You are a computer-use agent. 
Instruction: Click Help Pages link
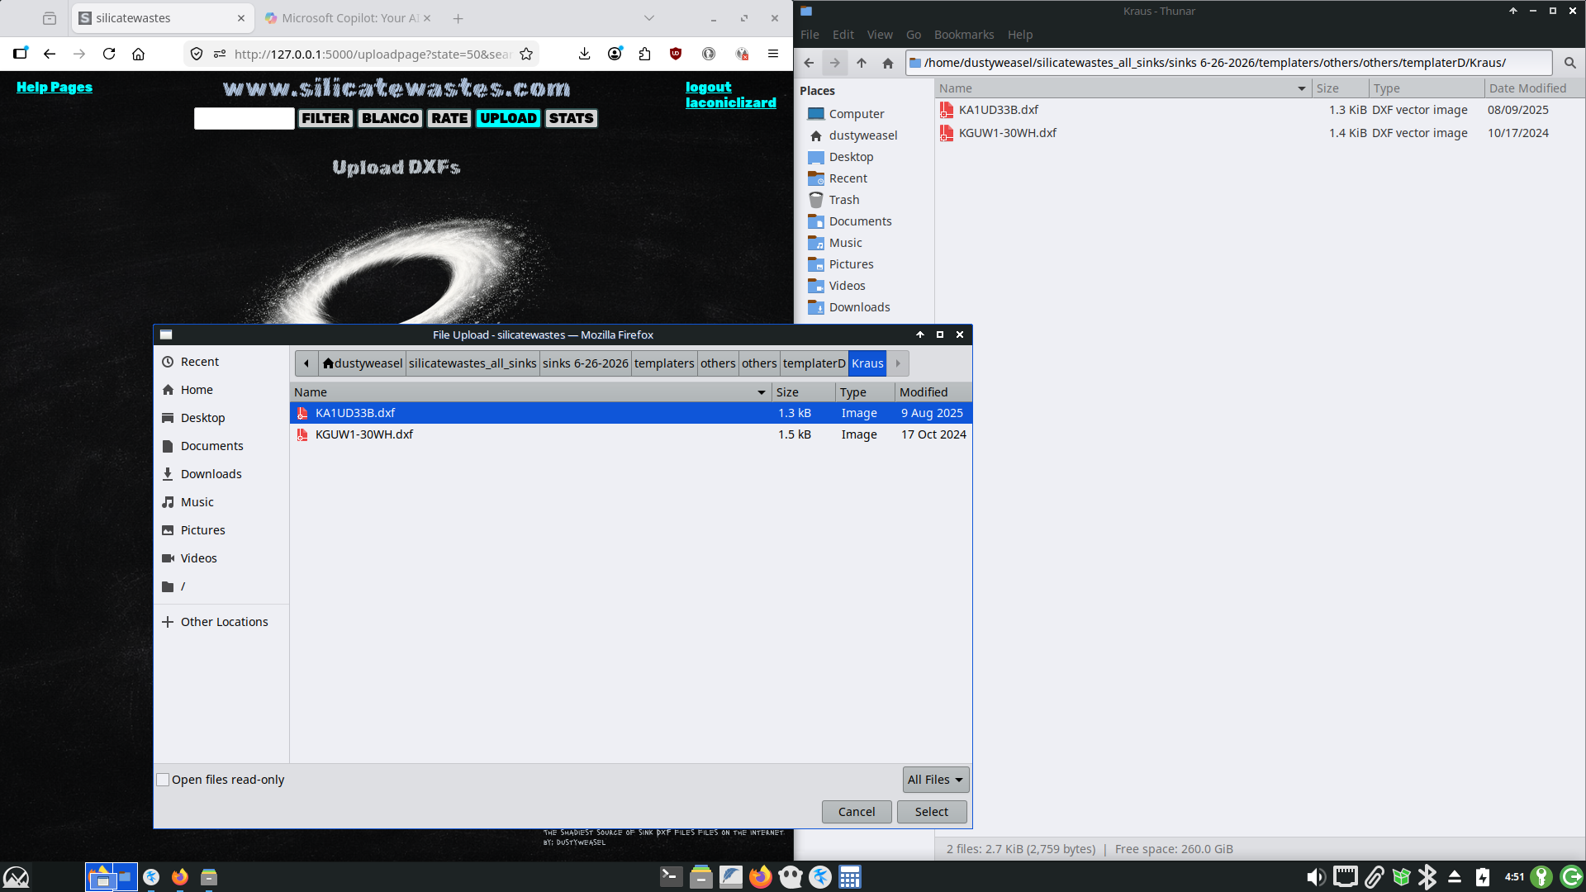(x=55, y=87)
